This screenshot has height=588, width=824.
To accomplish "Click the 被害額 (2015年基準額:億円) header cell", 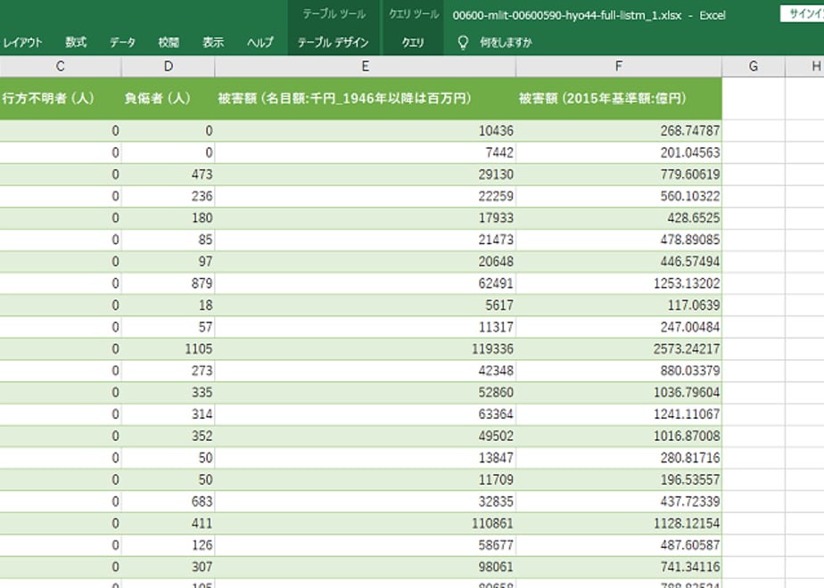I will coord(619,99).
